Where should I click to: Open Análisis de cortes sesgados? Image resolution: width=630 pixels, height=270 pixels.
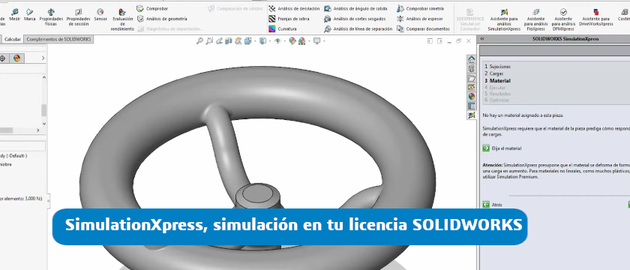tap(355, 19)
